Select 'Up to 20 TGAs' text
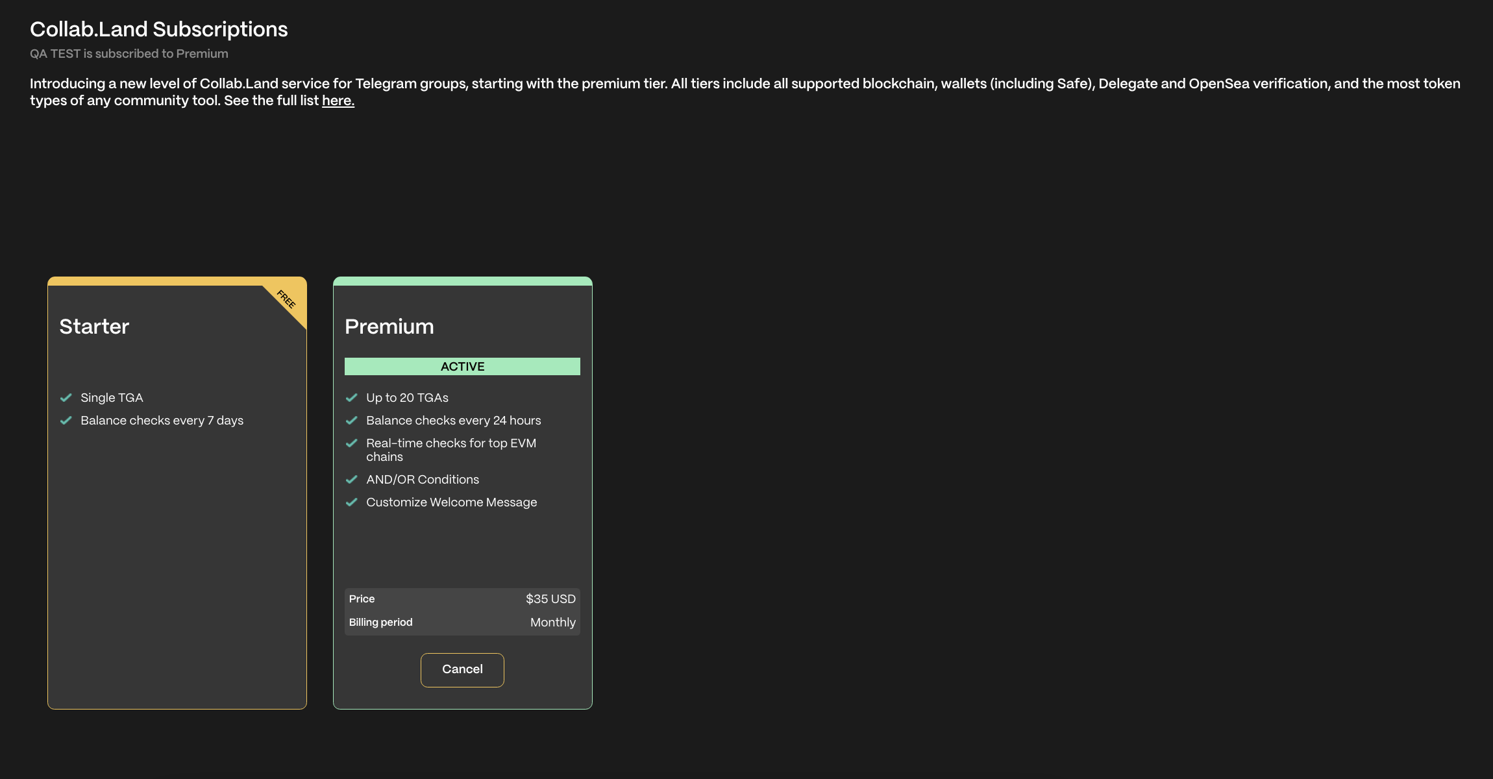 click(x=407, y=397)
